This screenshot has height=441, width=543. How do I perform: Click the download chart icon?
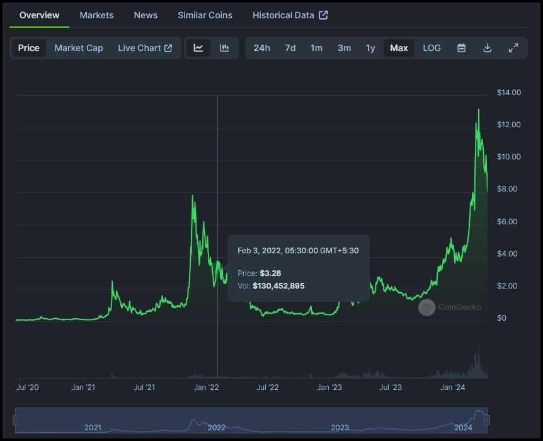[x=487, y=47]
